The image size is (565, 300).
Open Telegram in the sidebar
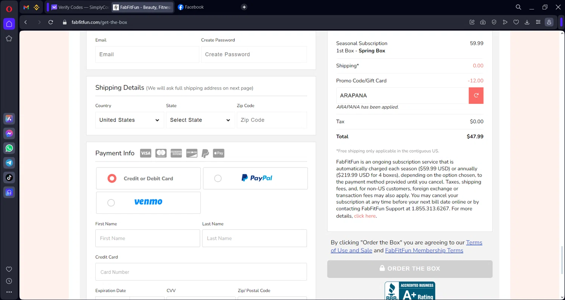click(9, 163)
